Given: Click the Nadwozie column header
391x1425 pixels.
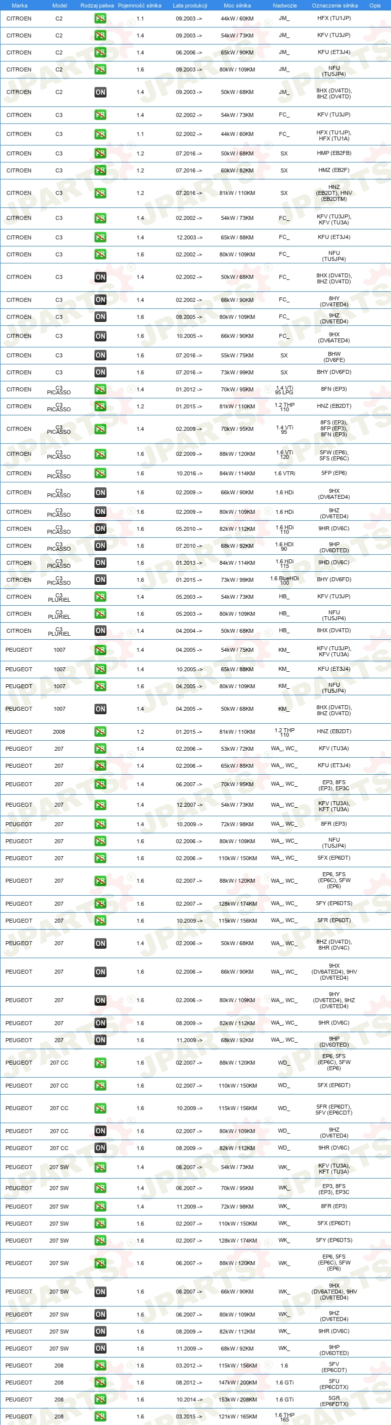Looking at the screenshot, I should point(285,5).
